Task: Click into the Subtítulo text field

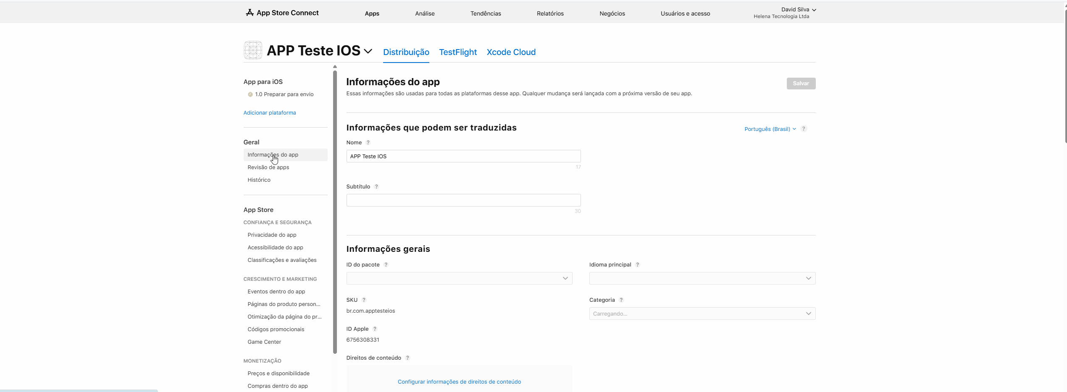Action: click(x=463, y=200)
